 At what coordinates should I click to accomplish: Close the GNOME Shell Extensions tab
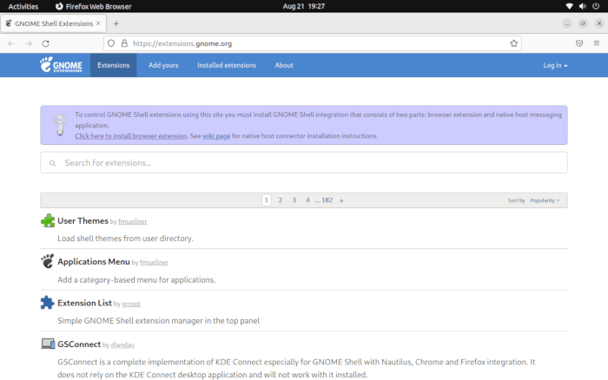[x=98, y=23]
